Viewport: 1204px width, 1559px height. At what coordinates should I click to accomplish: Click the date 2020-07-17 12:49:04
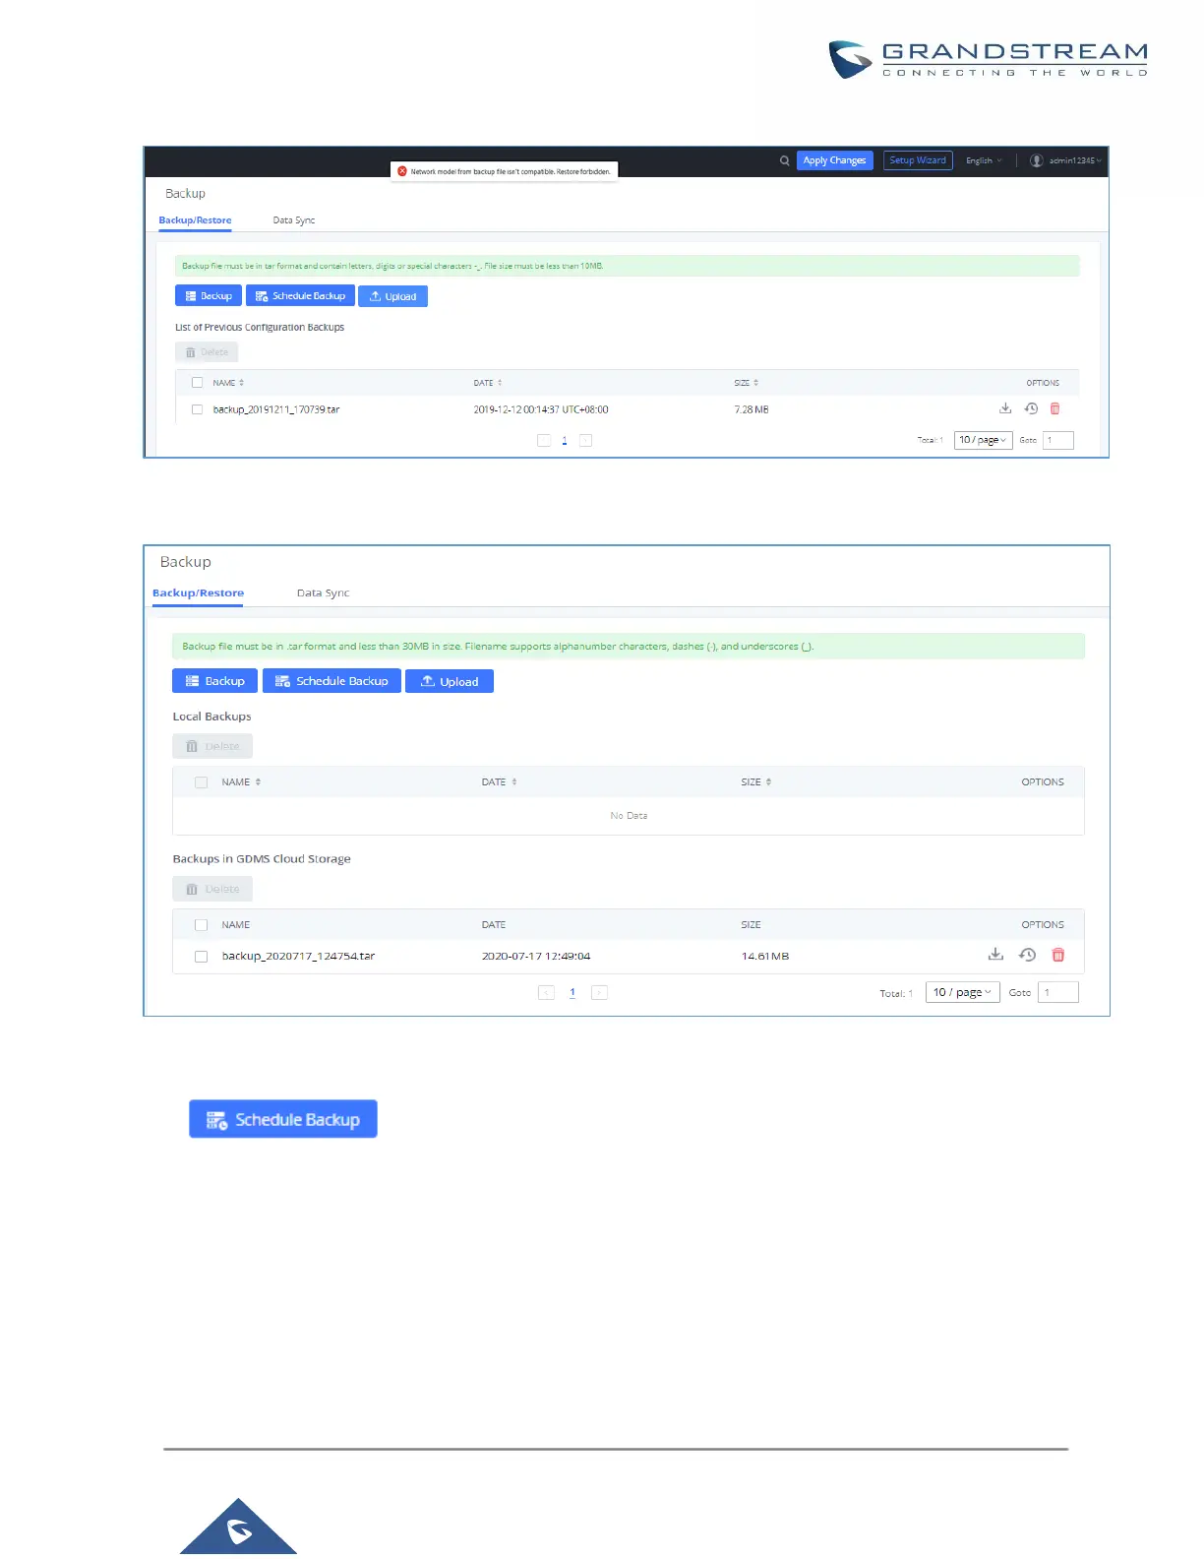tap(536, 956)
